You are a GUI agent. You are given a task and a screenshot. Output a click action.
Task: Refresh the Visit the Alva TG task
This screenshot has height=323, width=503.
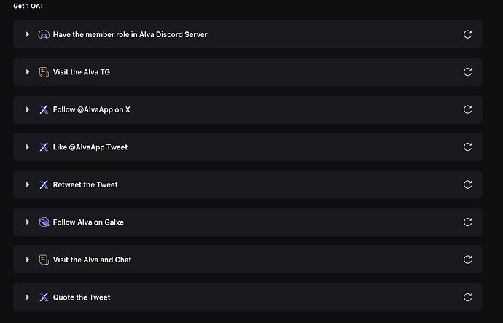point(467,72)
